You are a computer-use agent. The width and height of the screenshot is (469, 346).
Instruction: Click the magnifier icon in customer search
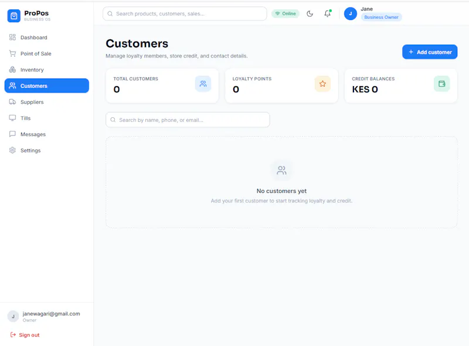(x=113, y=120)
